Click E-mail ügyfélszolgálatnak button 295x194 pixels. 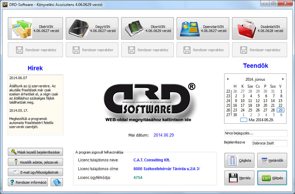point(35,172)
